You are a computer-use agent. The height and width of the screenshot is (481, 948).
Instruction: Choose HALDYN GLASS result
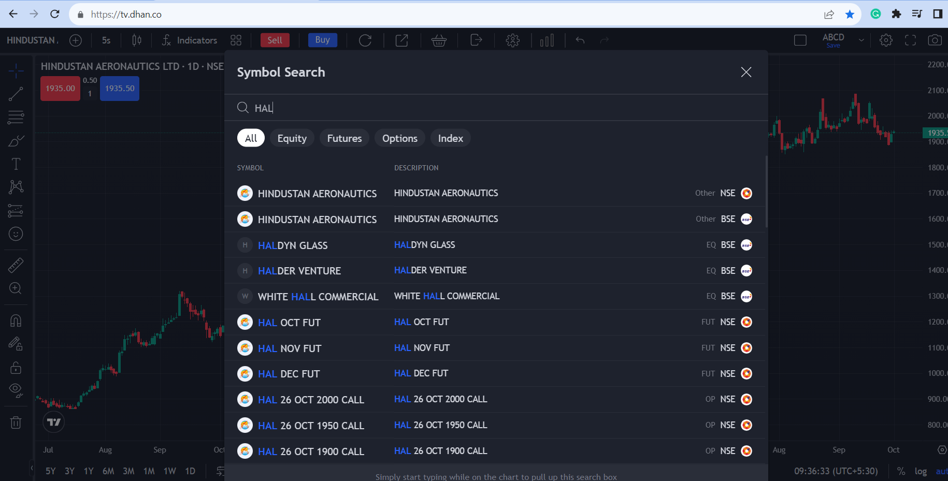(495, 245)
